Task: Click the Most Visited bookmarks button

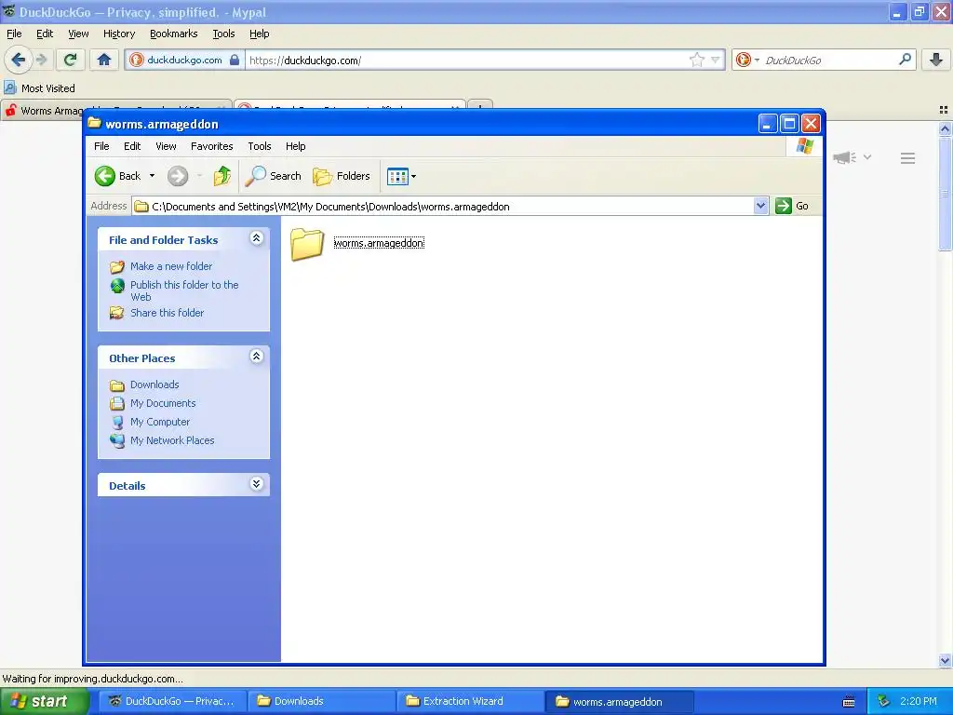Action: (39, 88)
